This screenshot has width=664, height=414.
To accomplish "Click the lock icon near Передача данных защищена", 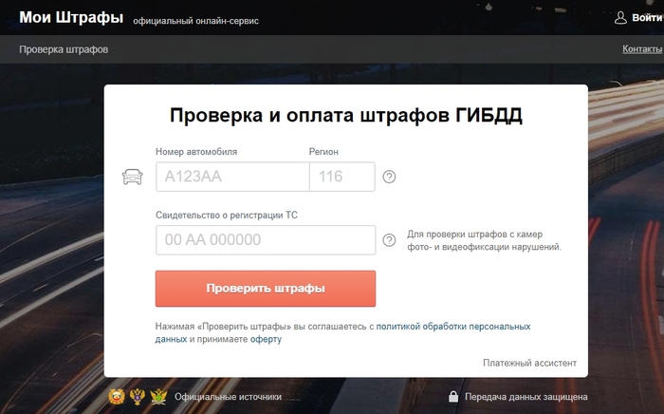I will pyautogui.click(x=453, y=397).
